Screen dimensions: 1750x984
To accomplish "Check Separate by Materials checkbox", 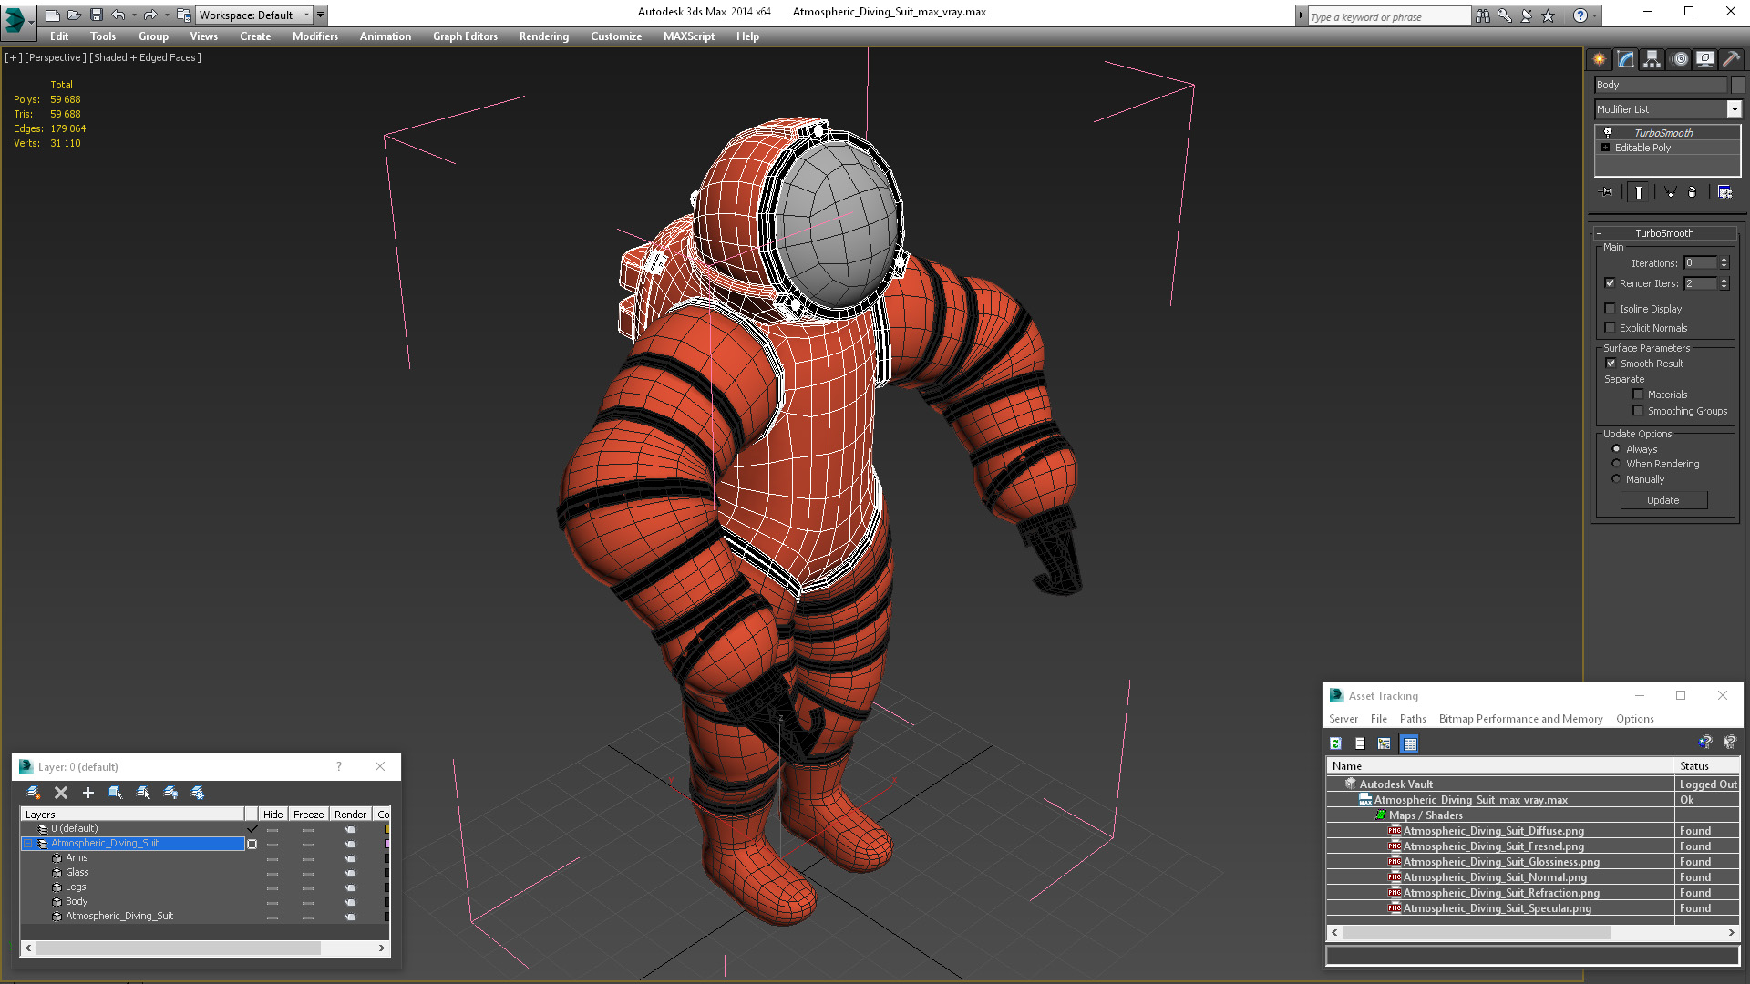I will [1639, 395].
